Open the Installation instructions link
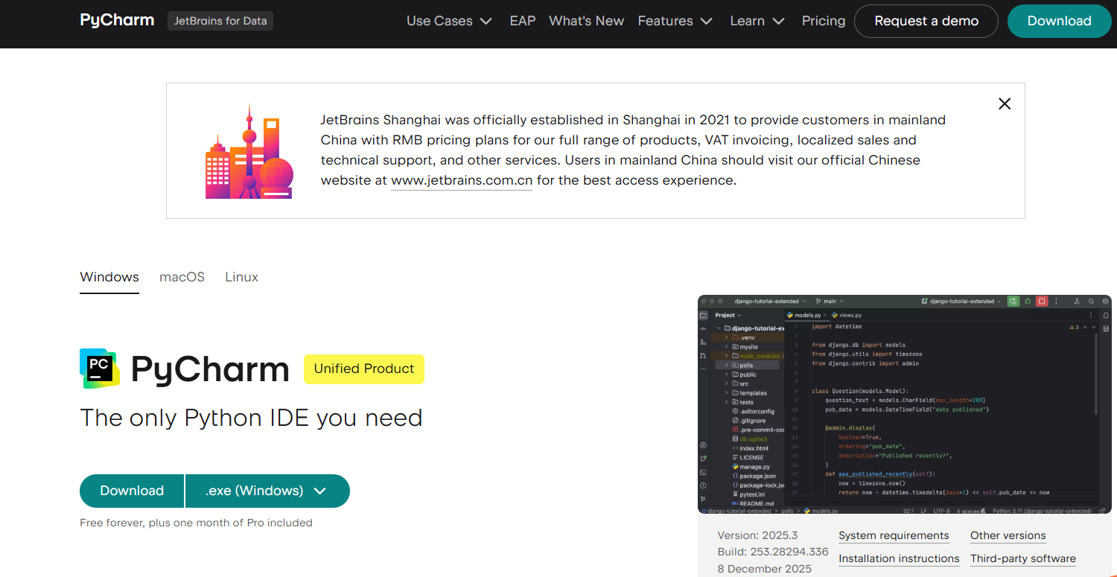Image resolution: width=1117 pixels, height=577 pixels. click(899, 559)
